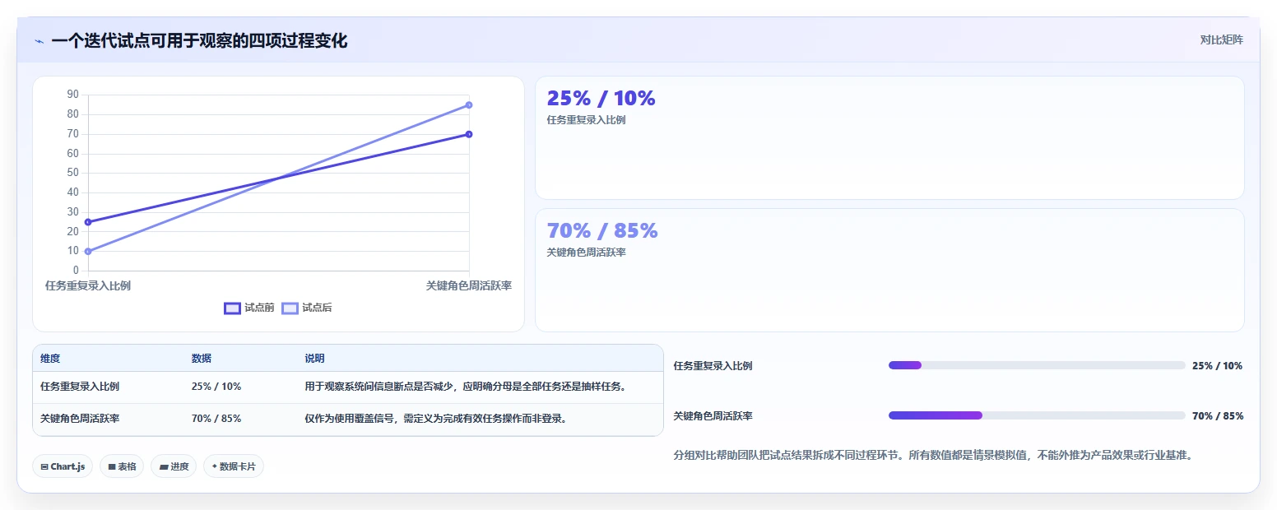This screenshot has width=1277, height=510.
Task: Click the 试点前 data point at 70
Action: (469, 134)
